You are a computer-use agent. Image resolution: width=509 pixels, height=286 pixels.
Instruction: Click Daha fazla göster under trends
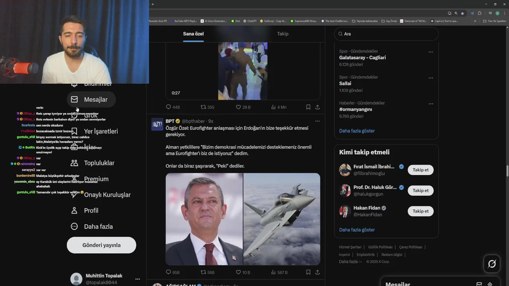point(357,131)
